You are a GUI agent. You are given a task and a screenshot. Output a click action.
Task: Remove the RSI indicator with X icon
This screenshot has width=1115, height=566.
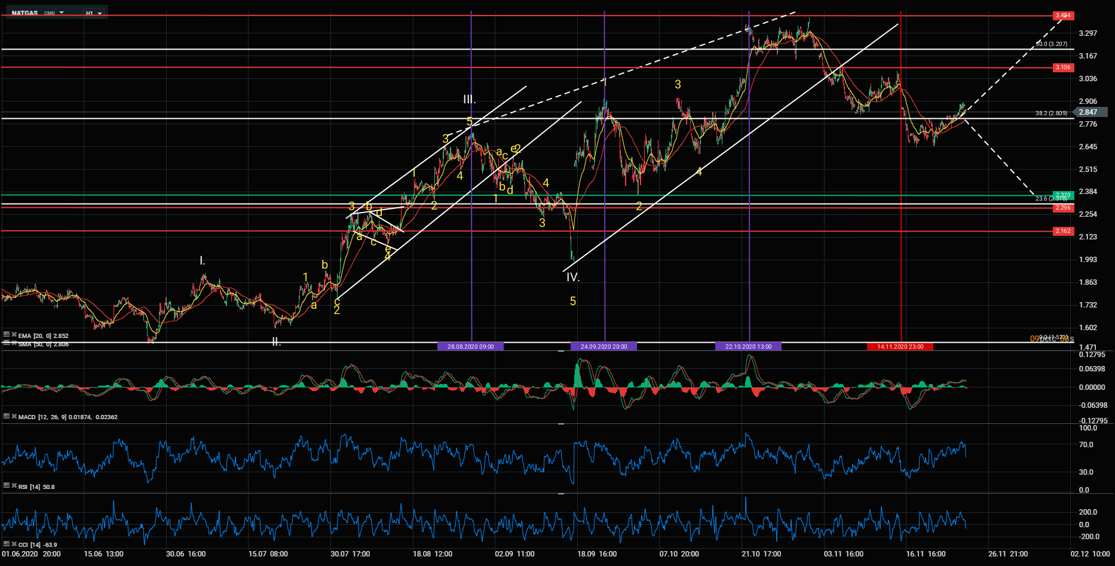(x=13, y=486)
